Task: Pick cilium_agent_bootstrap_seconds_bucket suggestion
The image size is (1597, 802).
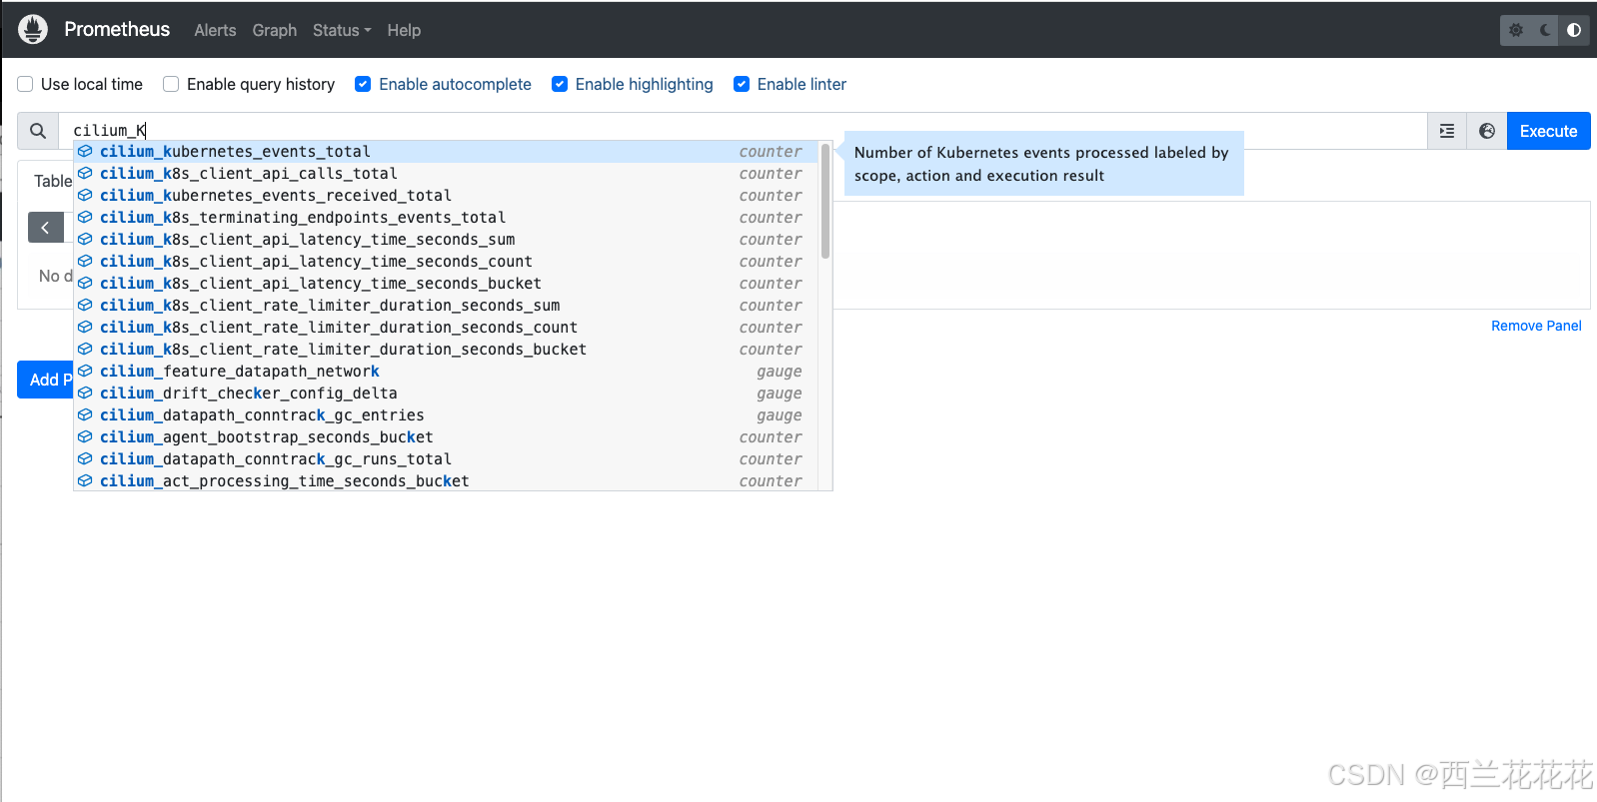Action: (x=447, y=437)
